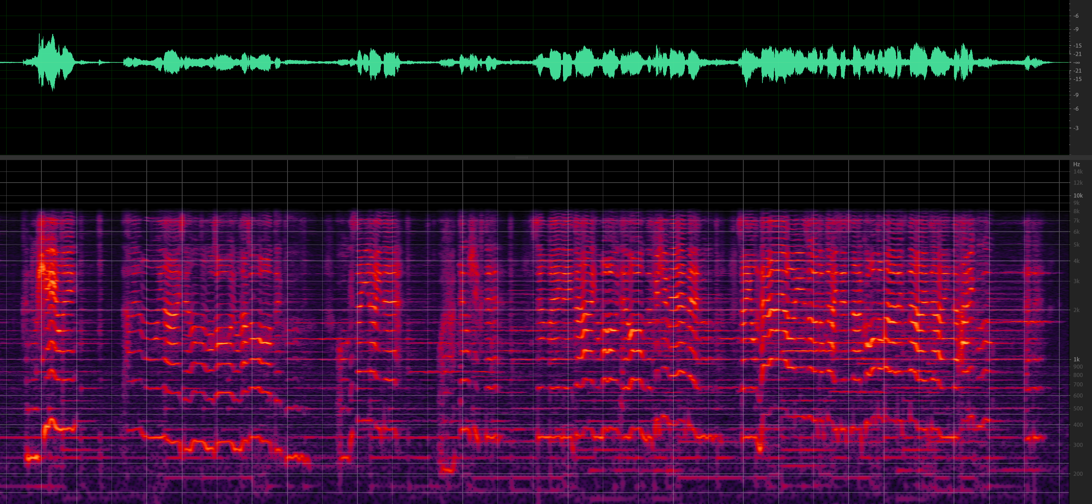1092x504 pixels.
Task: Click the divider grip between waveform and spectrogram
Action: pos(521,158)
